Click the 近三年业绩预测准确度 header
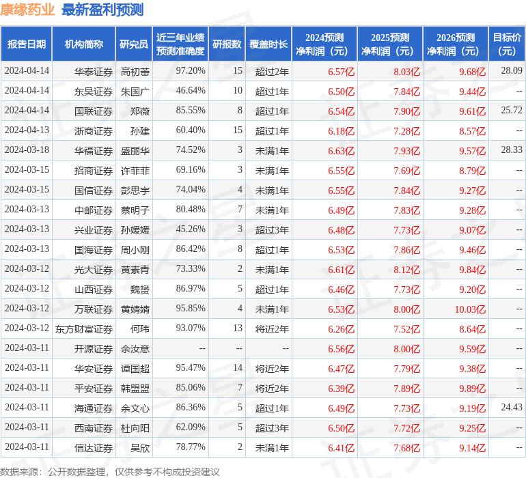The width and height of the screenshot is (526, 478). (x=180, y=44)
